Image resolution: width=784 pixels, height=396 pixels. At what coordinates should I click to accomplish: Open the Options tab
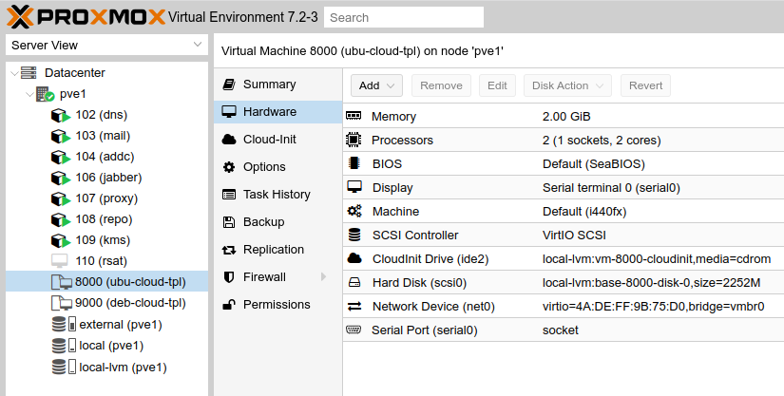click(278, 167)
